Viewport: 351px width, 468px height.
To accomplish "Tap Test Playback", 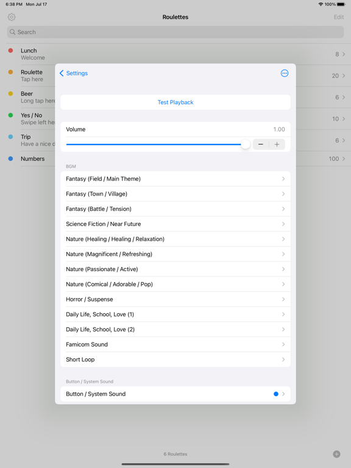I will click(175, 102).
